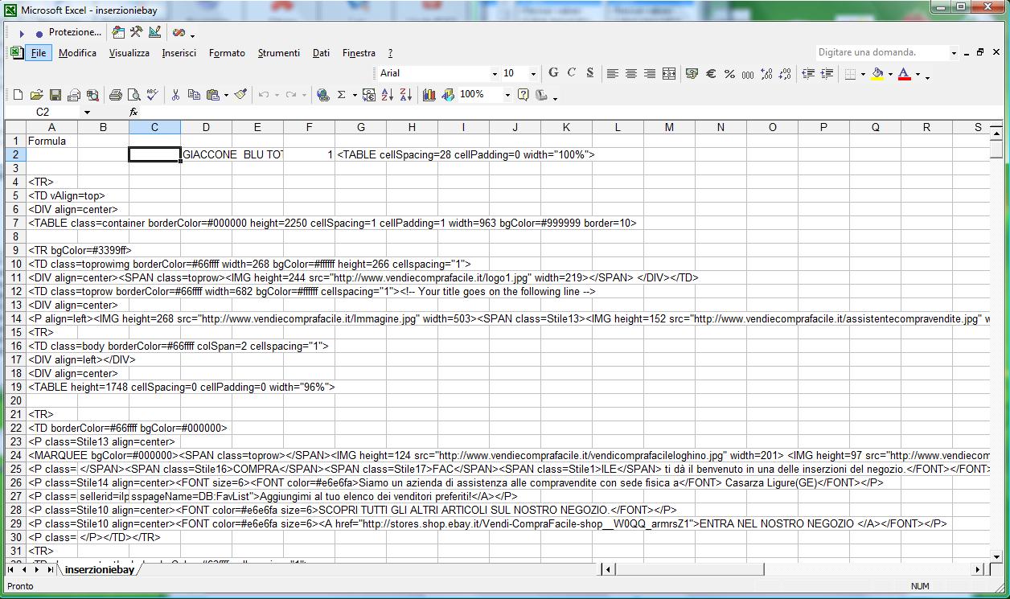The height and width of the screenshot is (599, 1010).
Task: Open the Modifica menu
Action: click(x=77, y=53)
